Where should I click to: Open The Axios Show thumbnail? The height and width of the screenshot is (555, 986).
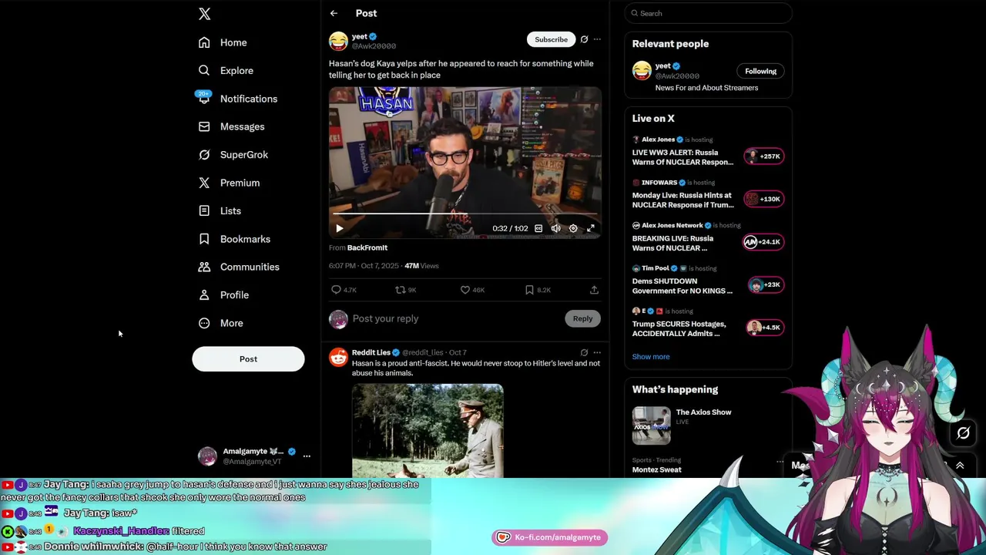652,425
